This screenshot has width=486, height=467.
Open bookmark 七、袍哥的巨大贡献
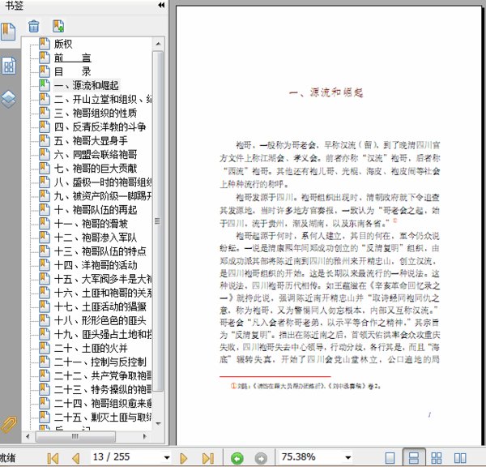tap(96, 169)
